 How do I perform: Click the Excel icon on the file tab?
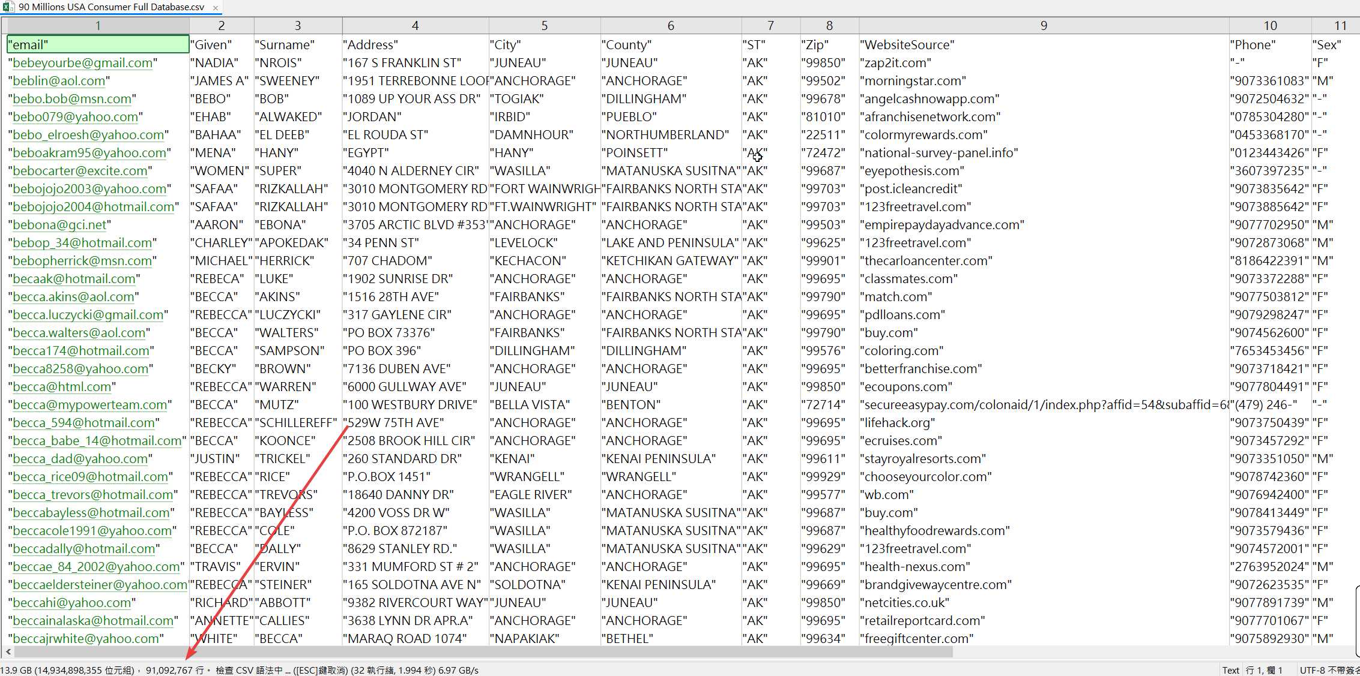point(8,7)
